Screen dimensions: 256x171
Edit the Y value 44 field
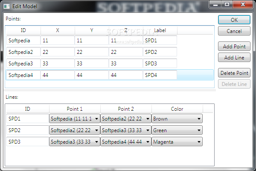[92, 75]
